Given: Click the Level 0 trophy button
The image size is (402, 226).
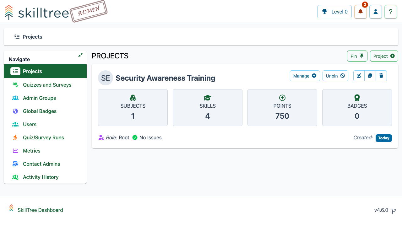Looking at the screenshot, I should tap(334, 12).
